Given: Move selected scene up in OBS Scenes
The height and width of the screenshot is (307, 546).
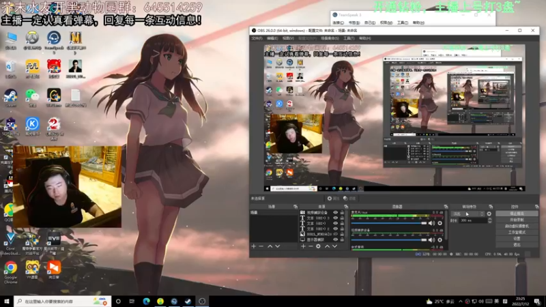Looking at the screenshot, I should click(270, 246).
